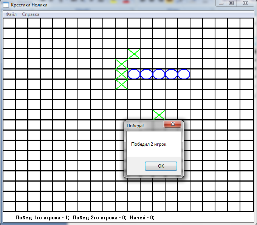Click the 'Победа!' dialog title
This screenshot has height=225, width=257.
(x=135, y=126)
